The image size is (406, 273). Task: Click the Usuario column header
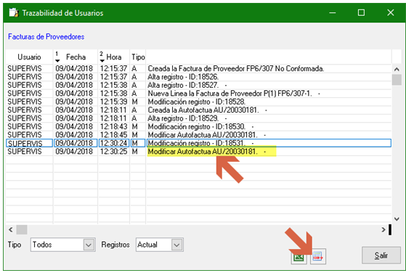pyautogui.click(x=29, y=57)
